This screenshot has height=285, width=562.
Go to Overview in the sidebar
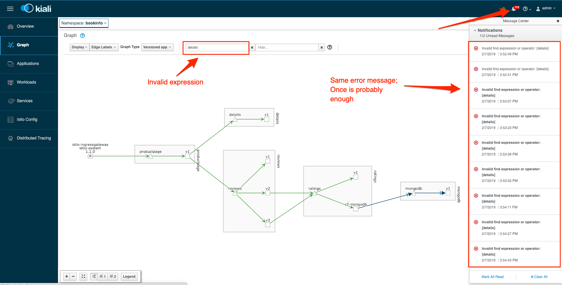point(29,26)
